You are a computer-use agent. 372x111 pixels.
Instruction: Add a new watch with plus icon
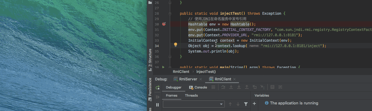coord(254,103)
